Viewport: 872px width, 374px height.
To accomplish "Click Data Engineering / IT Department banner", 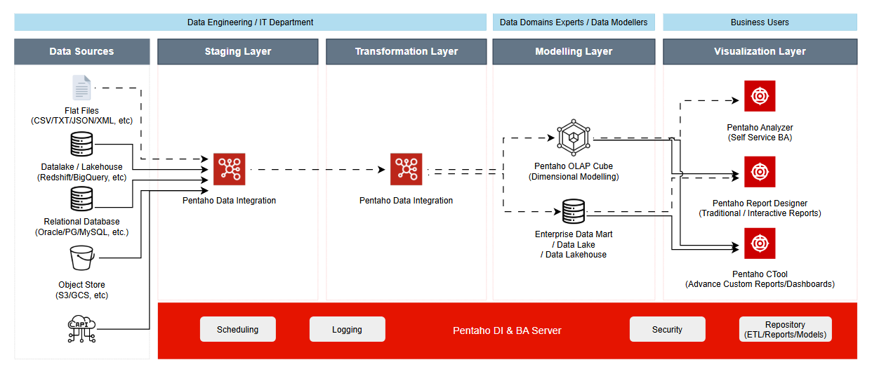I will (251, 22).
